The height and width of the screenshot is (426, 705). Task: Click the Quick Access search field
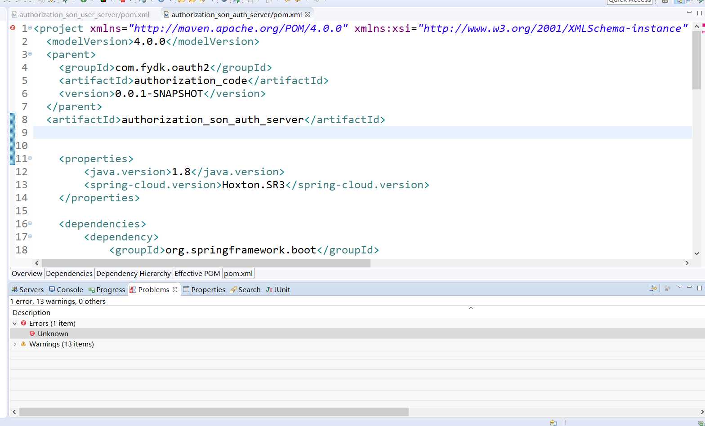pos(629,1)
